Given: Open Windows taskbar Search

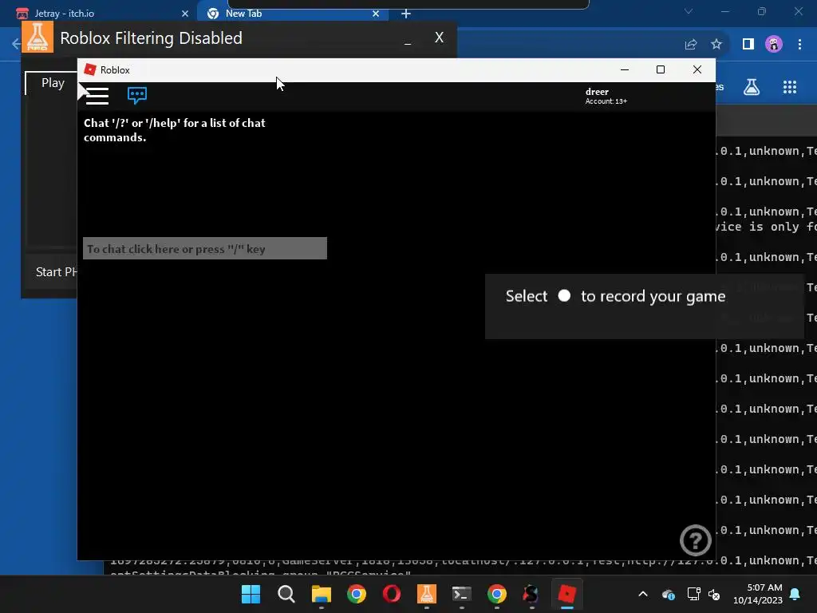Looking at the screenshot, I should pos(286,594).
